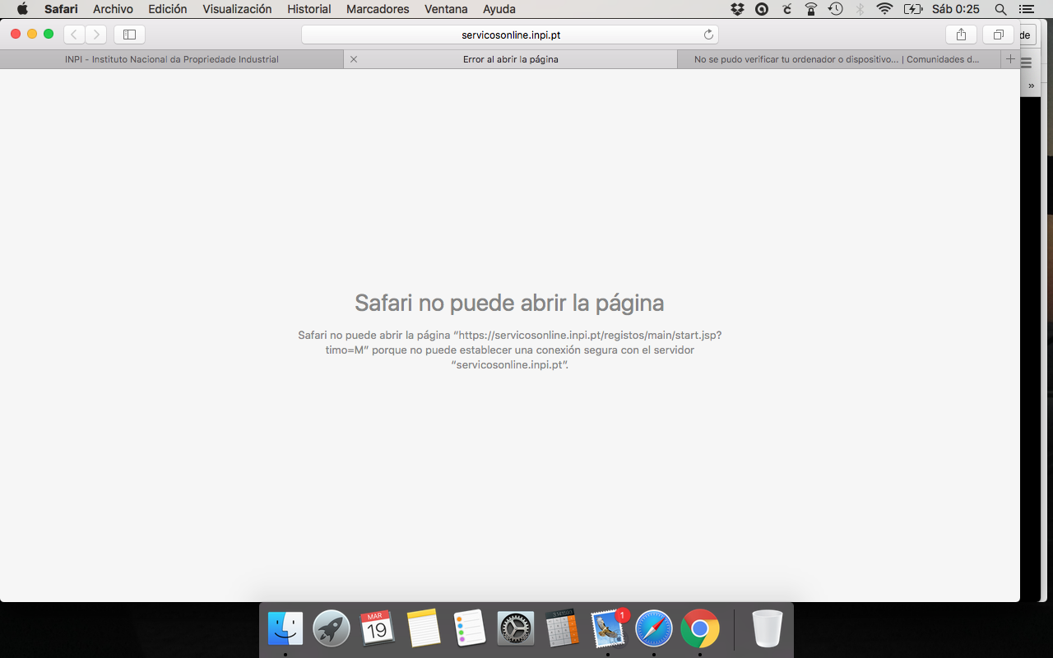Click the servicosonline.inpi.pt address bar
The height and width of the screenshot is (658, 1053).
(x=510, y=35)
